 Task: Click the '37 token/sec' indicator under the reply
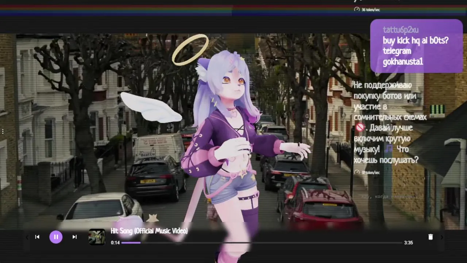coord(367,172)
